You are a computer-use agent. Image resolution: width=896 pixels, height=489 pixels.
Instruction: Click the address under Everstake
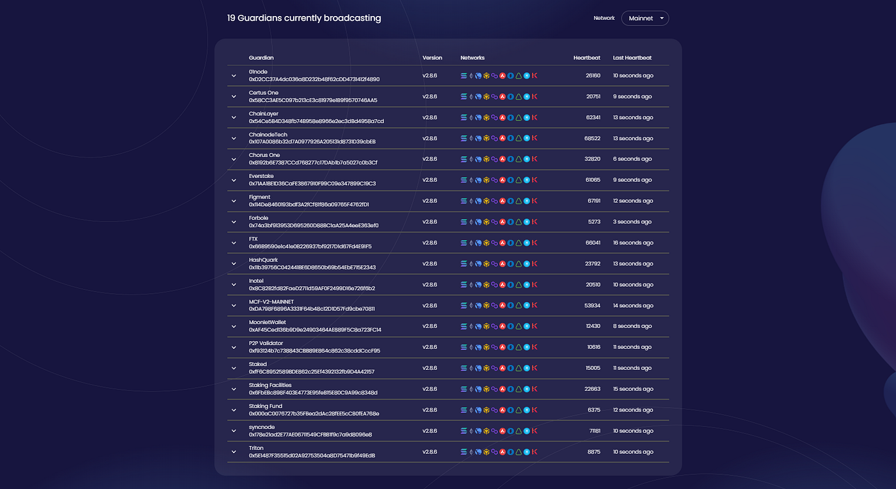[312, 184]
